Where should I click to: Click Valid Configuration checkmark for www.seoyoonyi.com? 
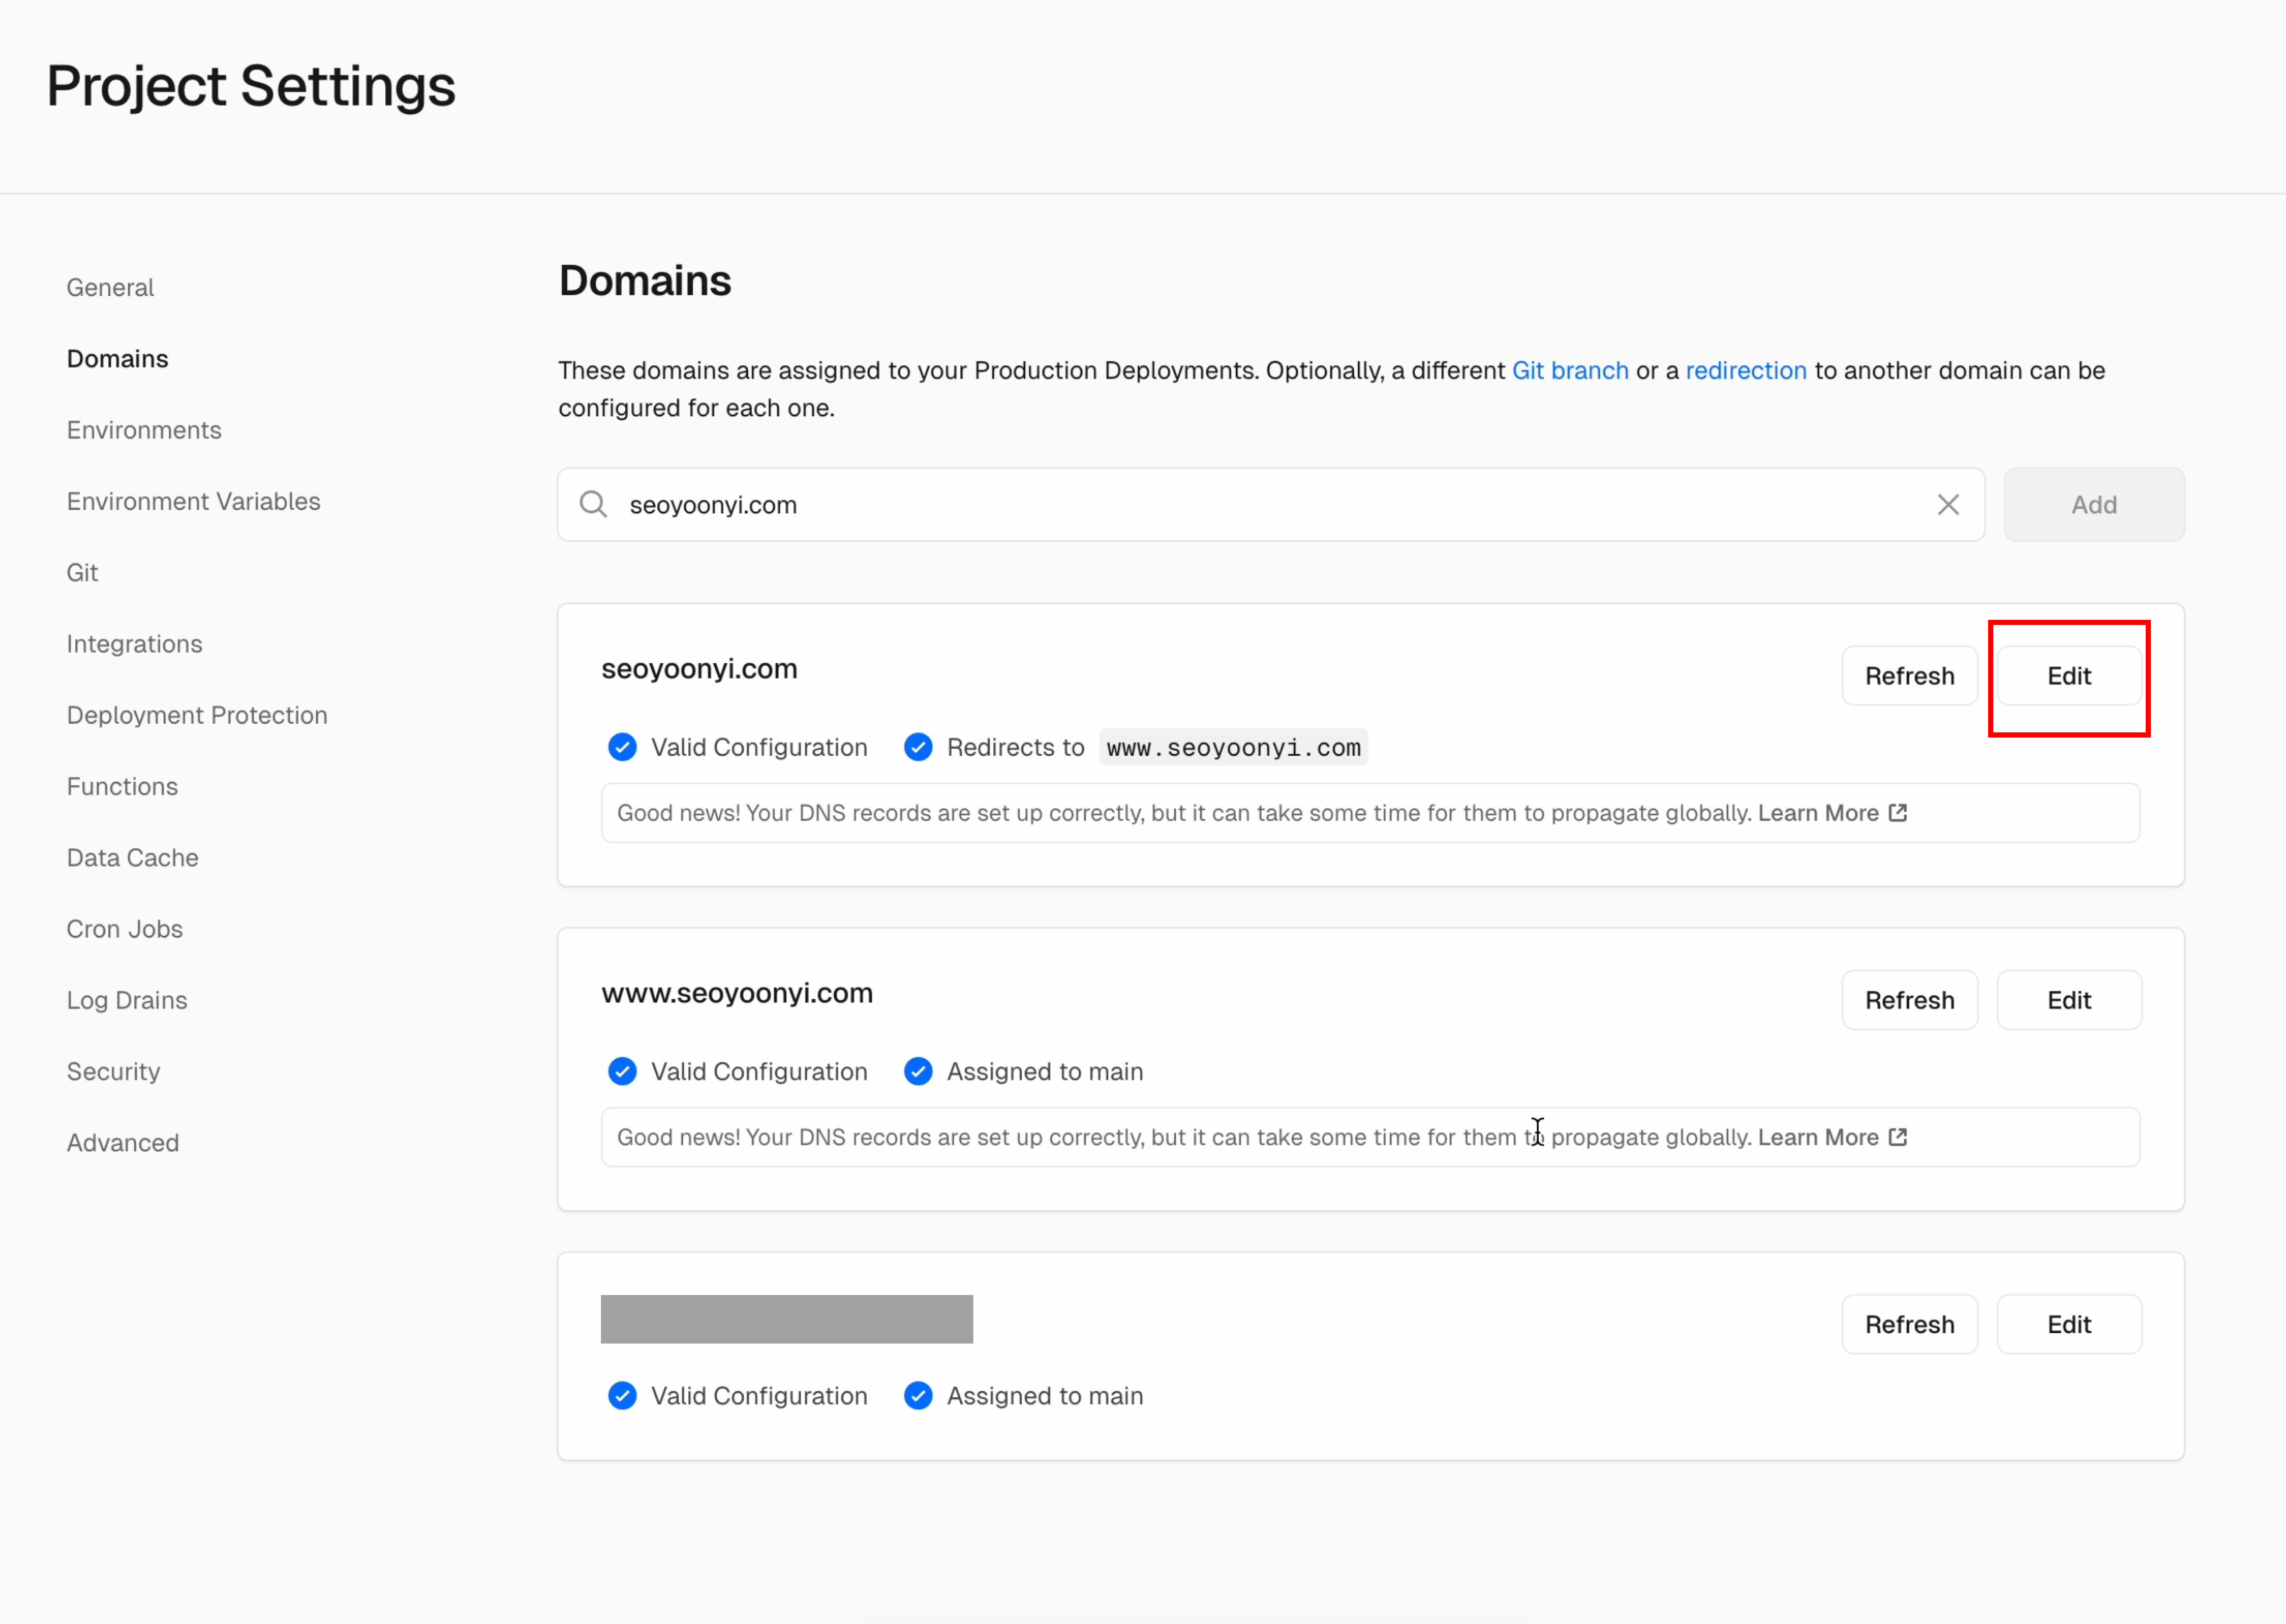point(622,1071)
